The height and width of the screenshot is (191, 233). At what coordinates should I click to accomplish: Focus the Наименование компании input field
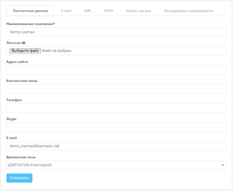pyautogui.click(x=116, y=32)
